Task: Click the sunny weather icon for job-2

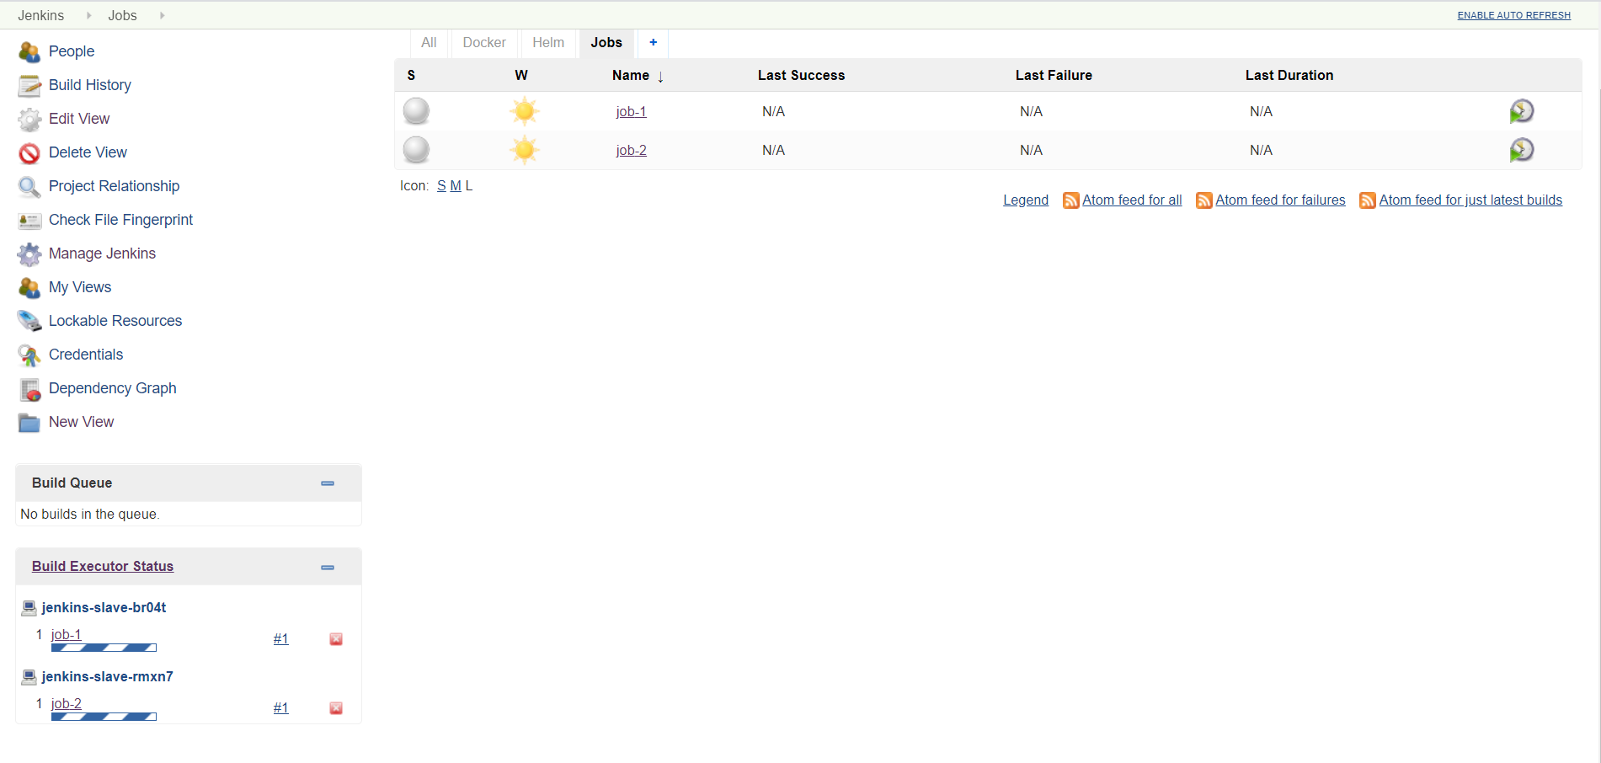Action: pos(524,150)
